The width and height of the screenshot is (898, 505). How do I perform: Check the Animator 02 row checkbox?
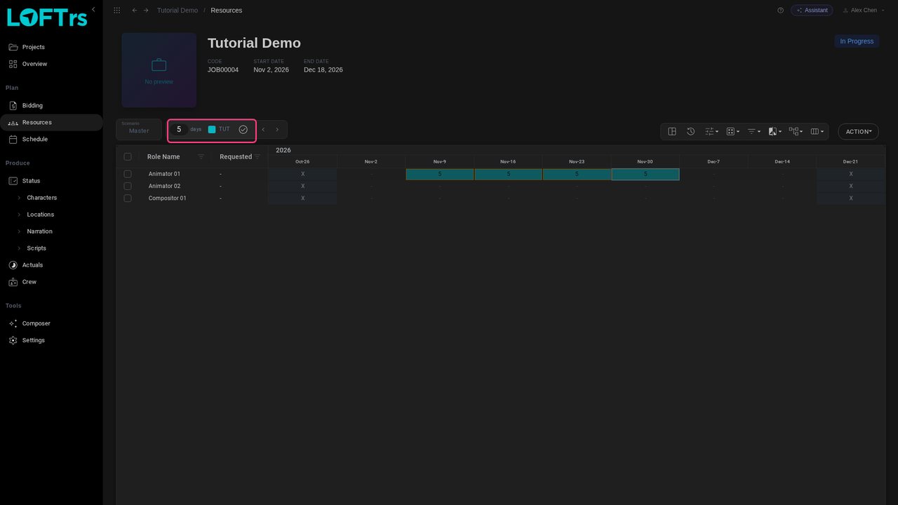[x=128, y=186]
